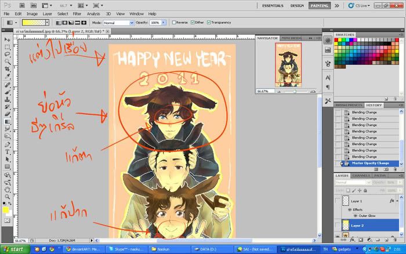The image size is (406, 254).
Task: Enable the Reverse checkbox
Action: [174, 23]
